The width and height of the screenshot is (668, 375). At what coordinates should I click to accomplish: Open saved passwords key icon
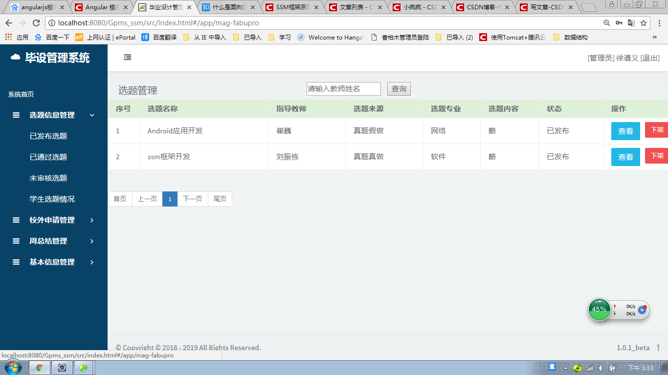click(x=619, y=23)
